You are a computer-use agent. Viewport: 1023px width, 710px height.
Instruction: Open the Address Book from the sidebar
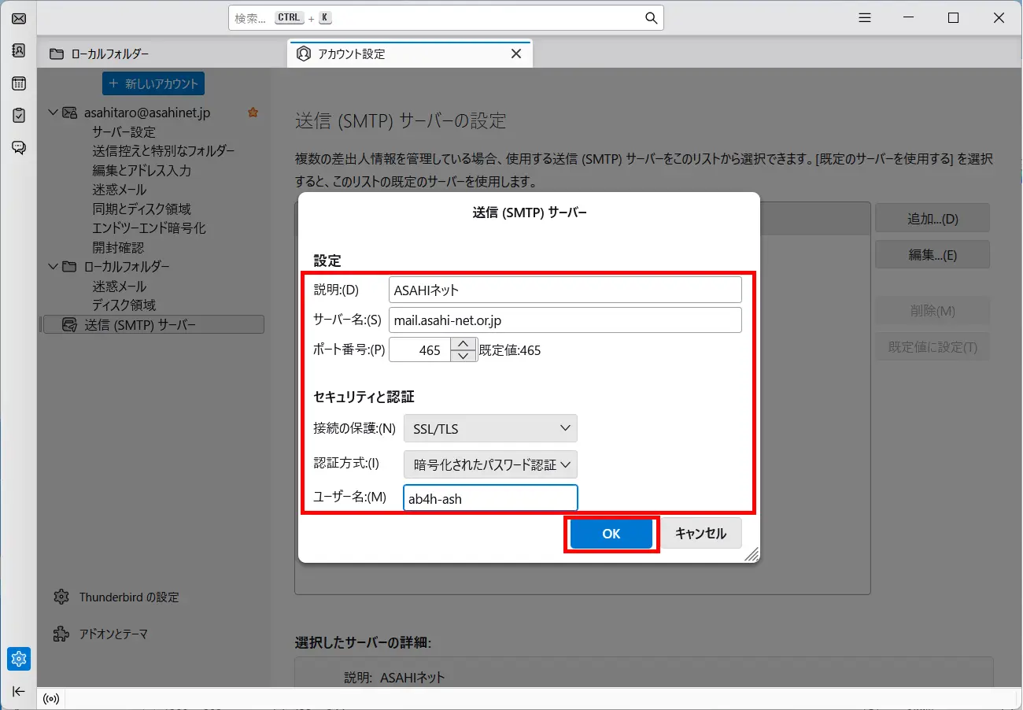[x=18, y=50]
